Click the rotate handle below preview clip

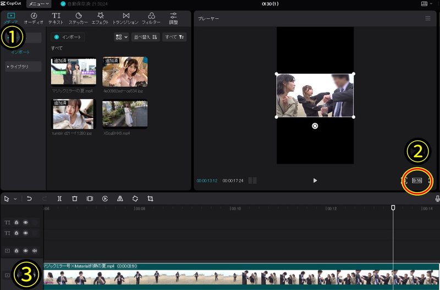click(315, 126)
